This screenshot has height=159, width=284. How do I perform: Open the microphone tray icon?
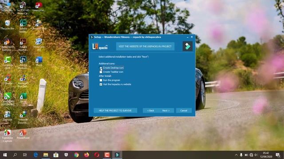pyautogui.click(x=241, y=155)
